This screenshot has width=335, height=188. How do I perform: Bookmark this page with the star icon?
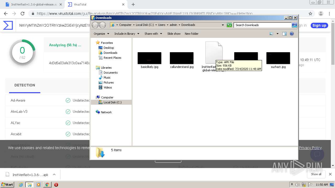pyautogui.click(x=310, y=14)
